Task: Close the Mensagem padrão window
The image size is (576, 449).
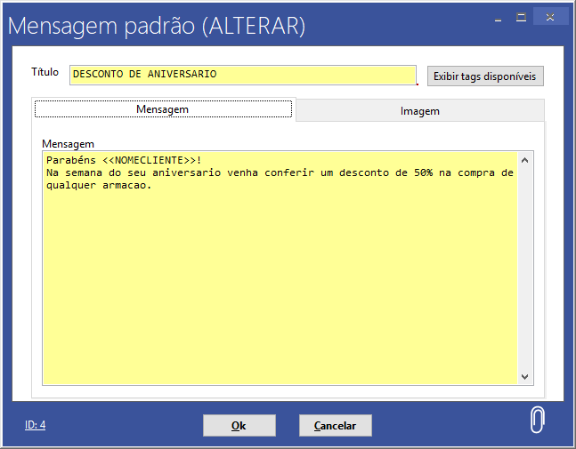Action: pos(550,17)
